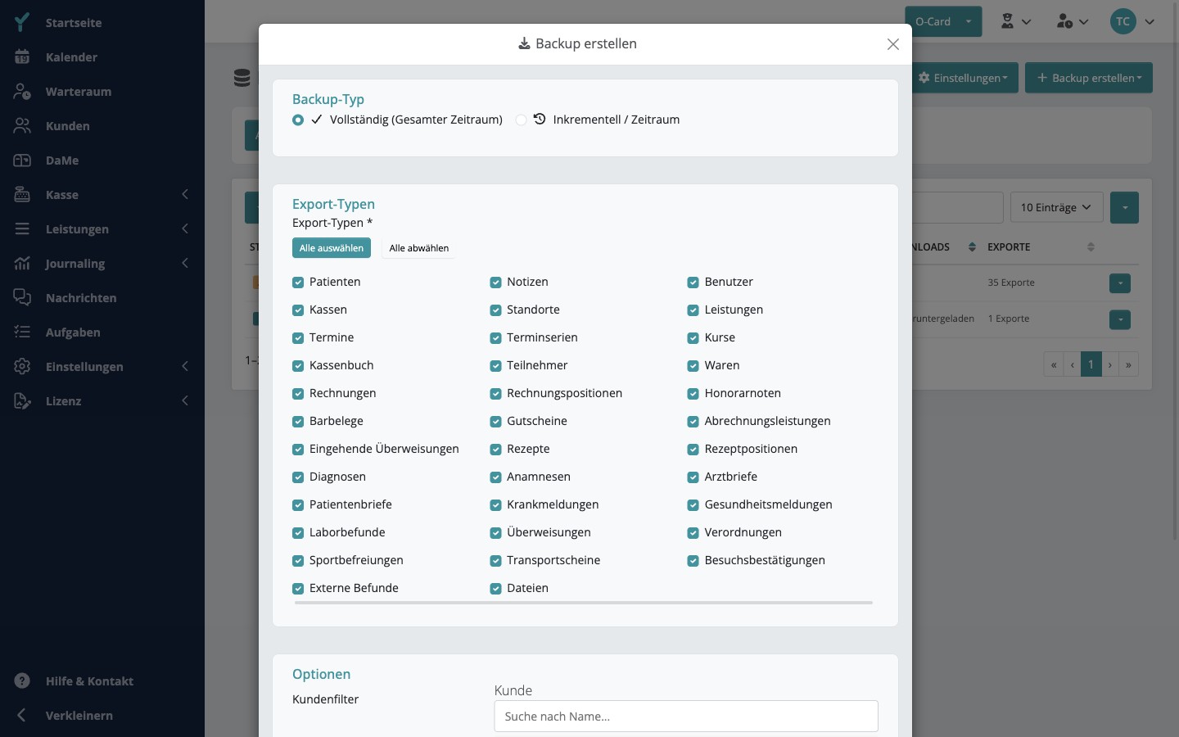Image resolution: width=1179 pixels, height=737 pixels.
Task: Click the Einstellungen gear icon in sidebar
Action: tap(22, 367)
